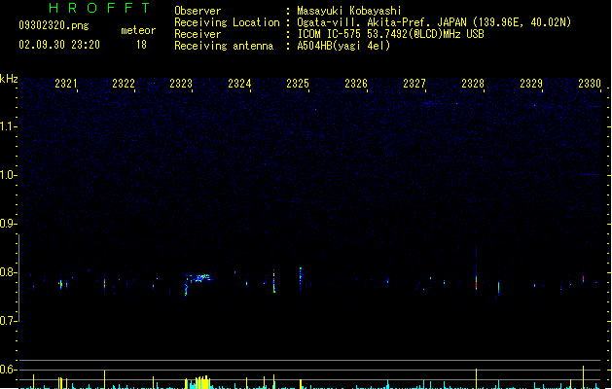Click the Receiver label

tap(198, 34)
